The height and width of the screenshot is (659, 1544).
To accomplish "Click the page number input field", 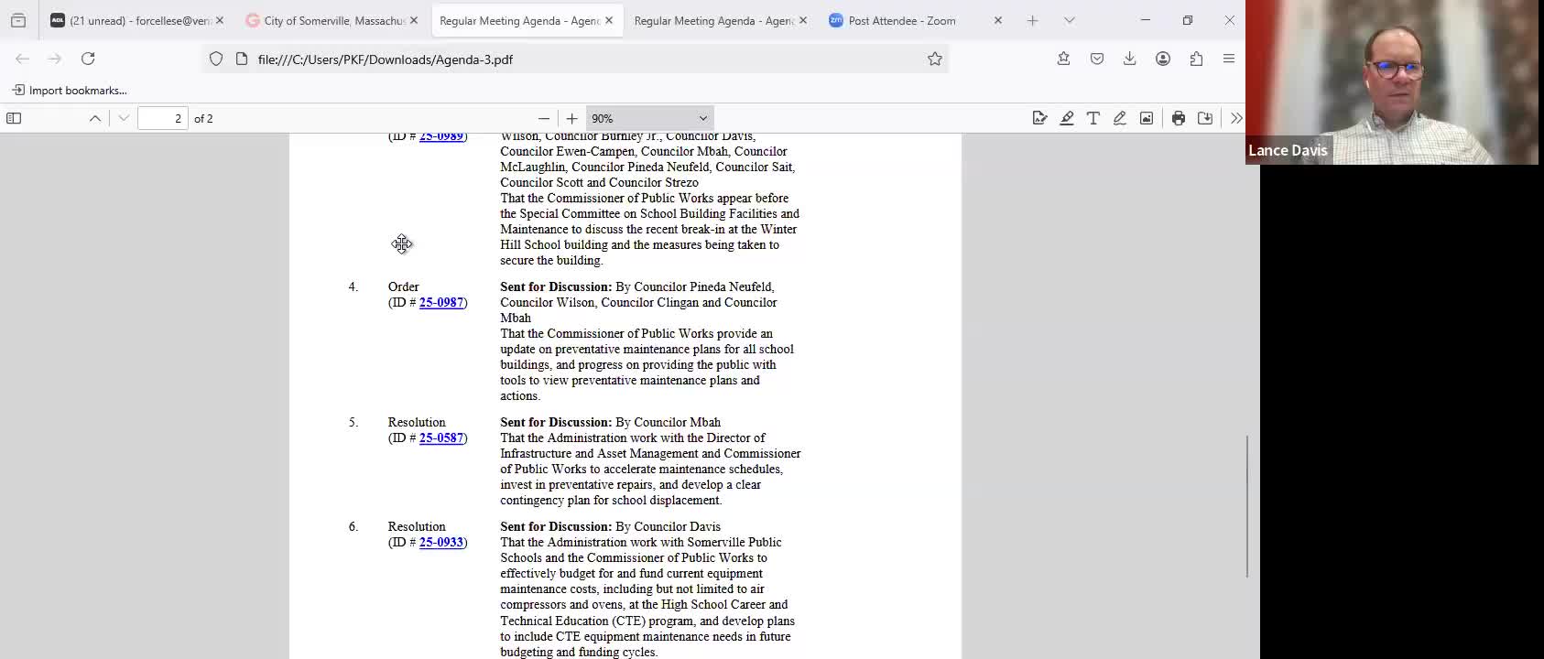I will tap(163, 118).
